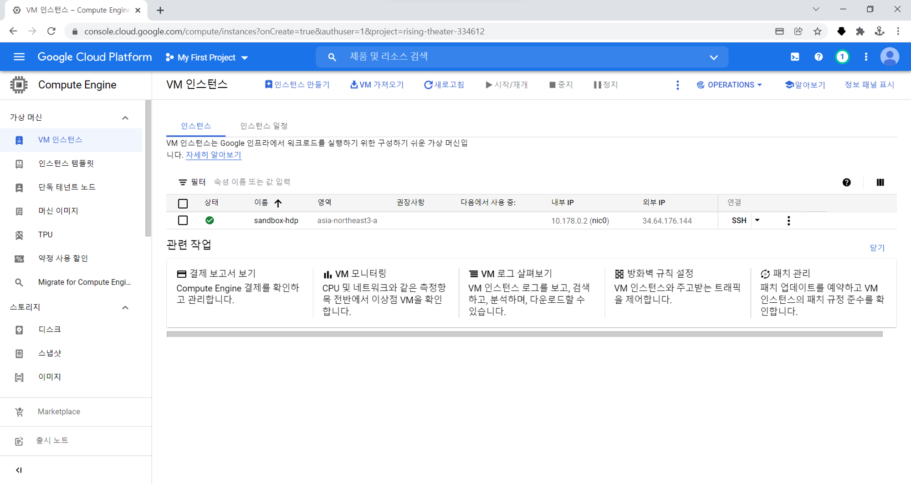Click VM 가져오기 button

(377, 85)
